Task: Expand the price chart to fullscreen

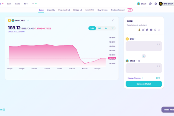Action: pyautogui.click(x=113, y=20)
